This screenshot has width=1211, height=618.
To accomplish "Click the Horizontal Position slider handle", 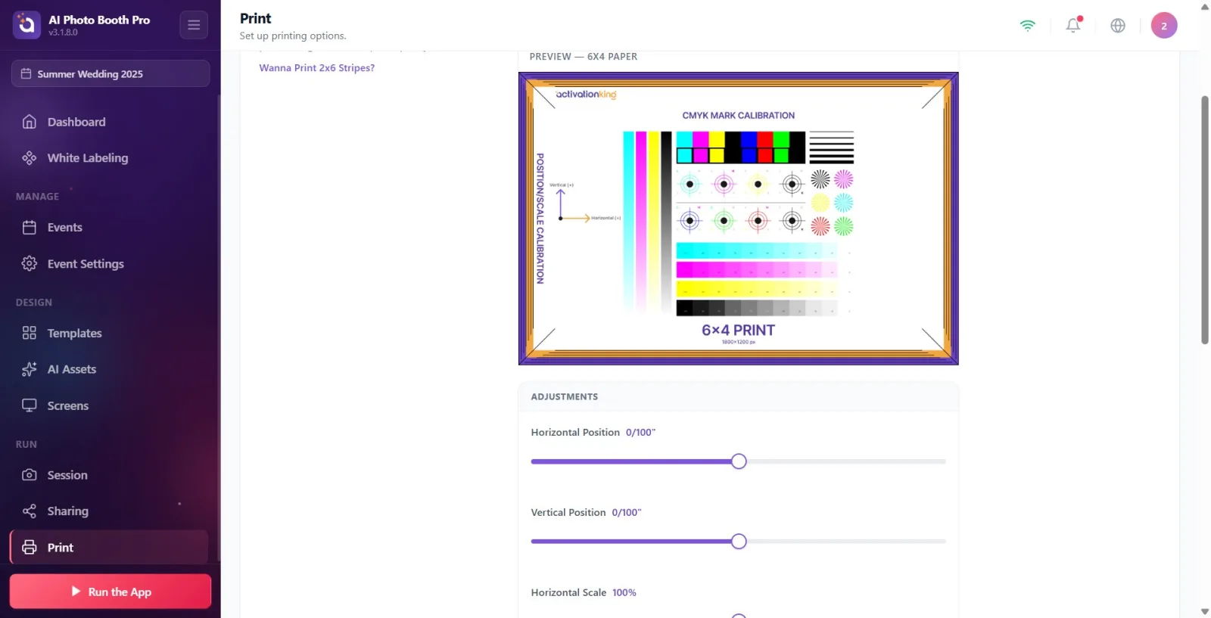I will click(x=739, y=461).
